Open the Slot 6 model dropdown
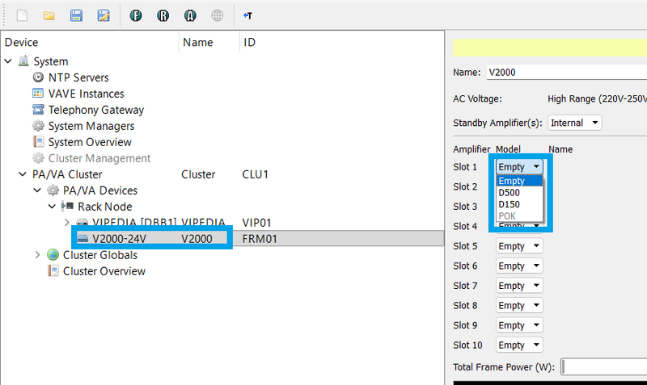The height and width of the screenshot is (385, 647). (x=519, y=266)
